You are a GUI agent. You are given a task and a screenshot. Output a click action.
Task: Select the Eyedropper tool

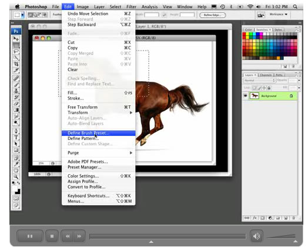tap(16, 163)
